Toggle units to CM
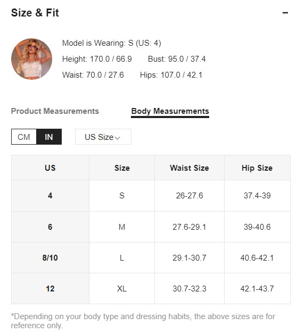The height and width of the screenshot is (334, 305). tap(24, 137)
